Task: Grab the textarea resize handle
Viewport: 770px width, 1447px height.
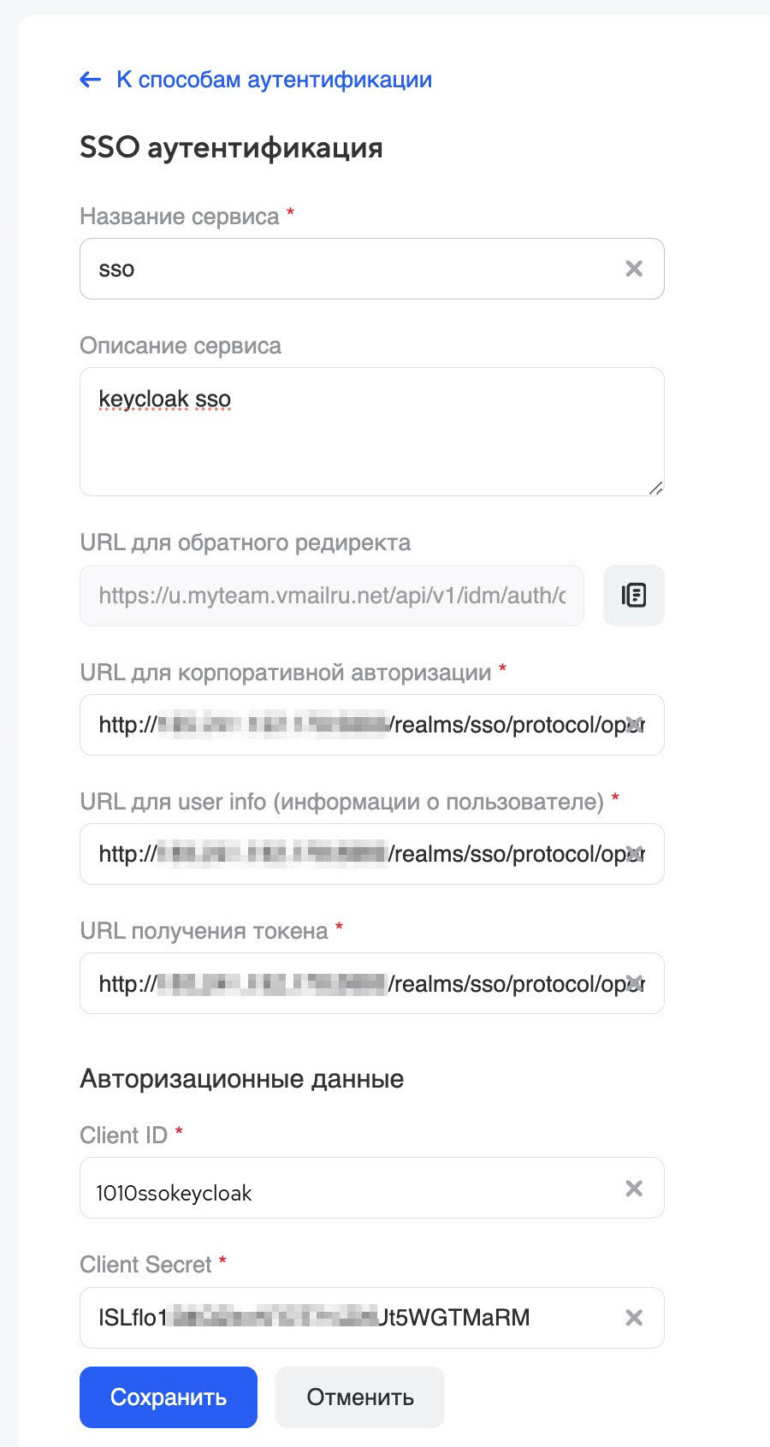Action: point(655,488)
